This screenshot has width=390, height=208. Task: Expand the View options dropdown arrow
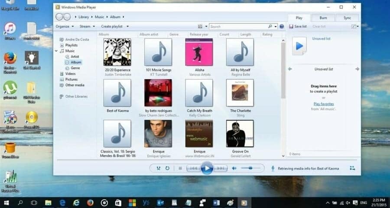tap(206, 26)
